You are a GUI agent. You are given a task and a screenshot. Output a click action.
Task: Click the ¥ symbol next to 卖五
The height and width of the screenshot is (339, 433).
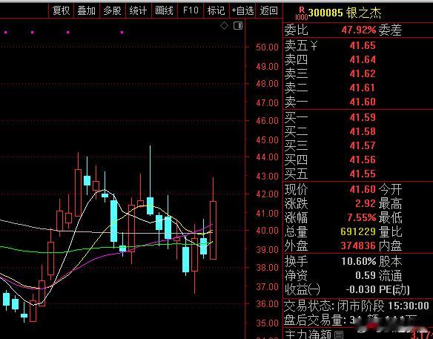314,45
